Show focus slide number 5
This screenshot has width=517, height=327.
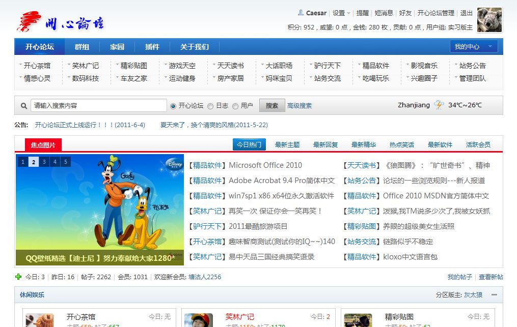[x=66, y=162]
